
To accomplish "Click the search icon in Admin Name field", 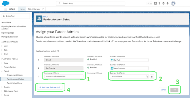I will (147, 77).
